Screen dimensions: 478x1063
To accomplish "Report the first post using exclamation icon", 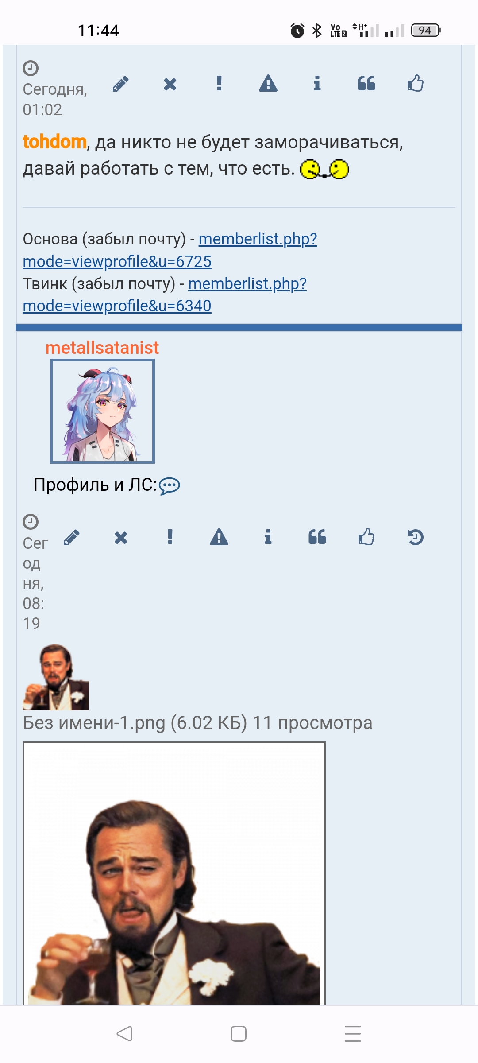I will (x=219, y=83).
